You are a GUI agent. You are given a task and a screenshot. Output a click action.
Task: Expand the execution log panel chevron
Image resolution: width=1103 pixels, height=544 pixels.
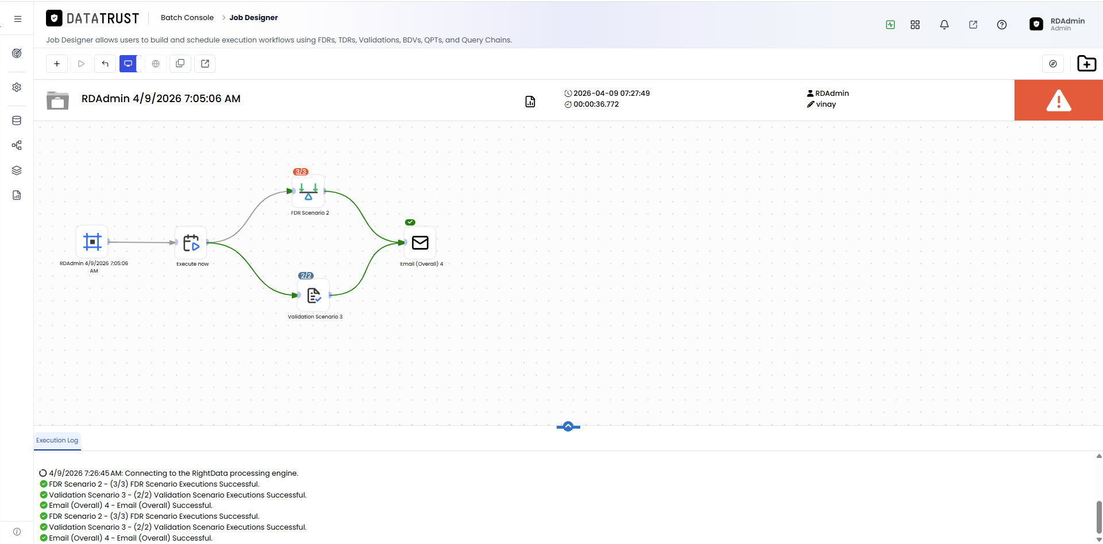point(568,426)
